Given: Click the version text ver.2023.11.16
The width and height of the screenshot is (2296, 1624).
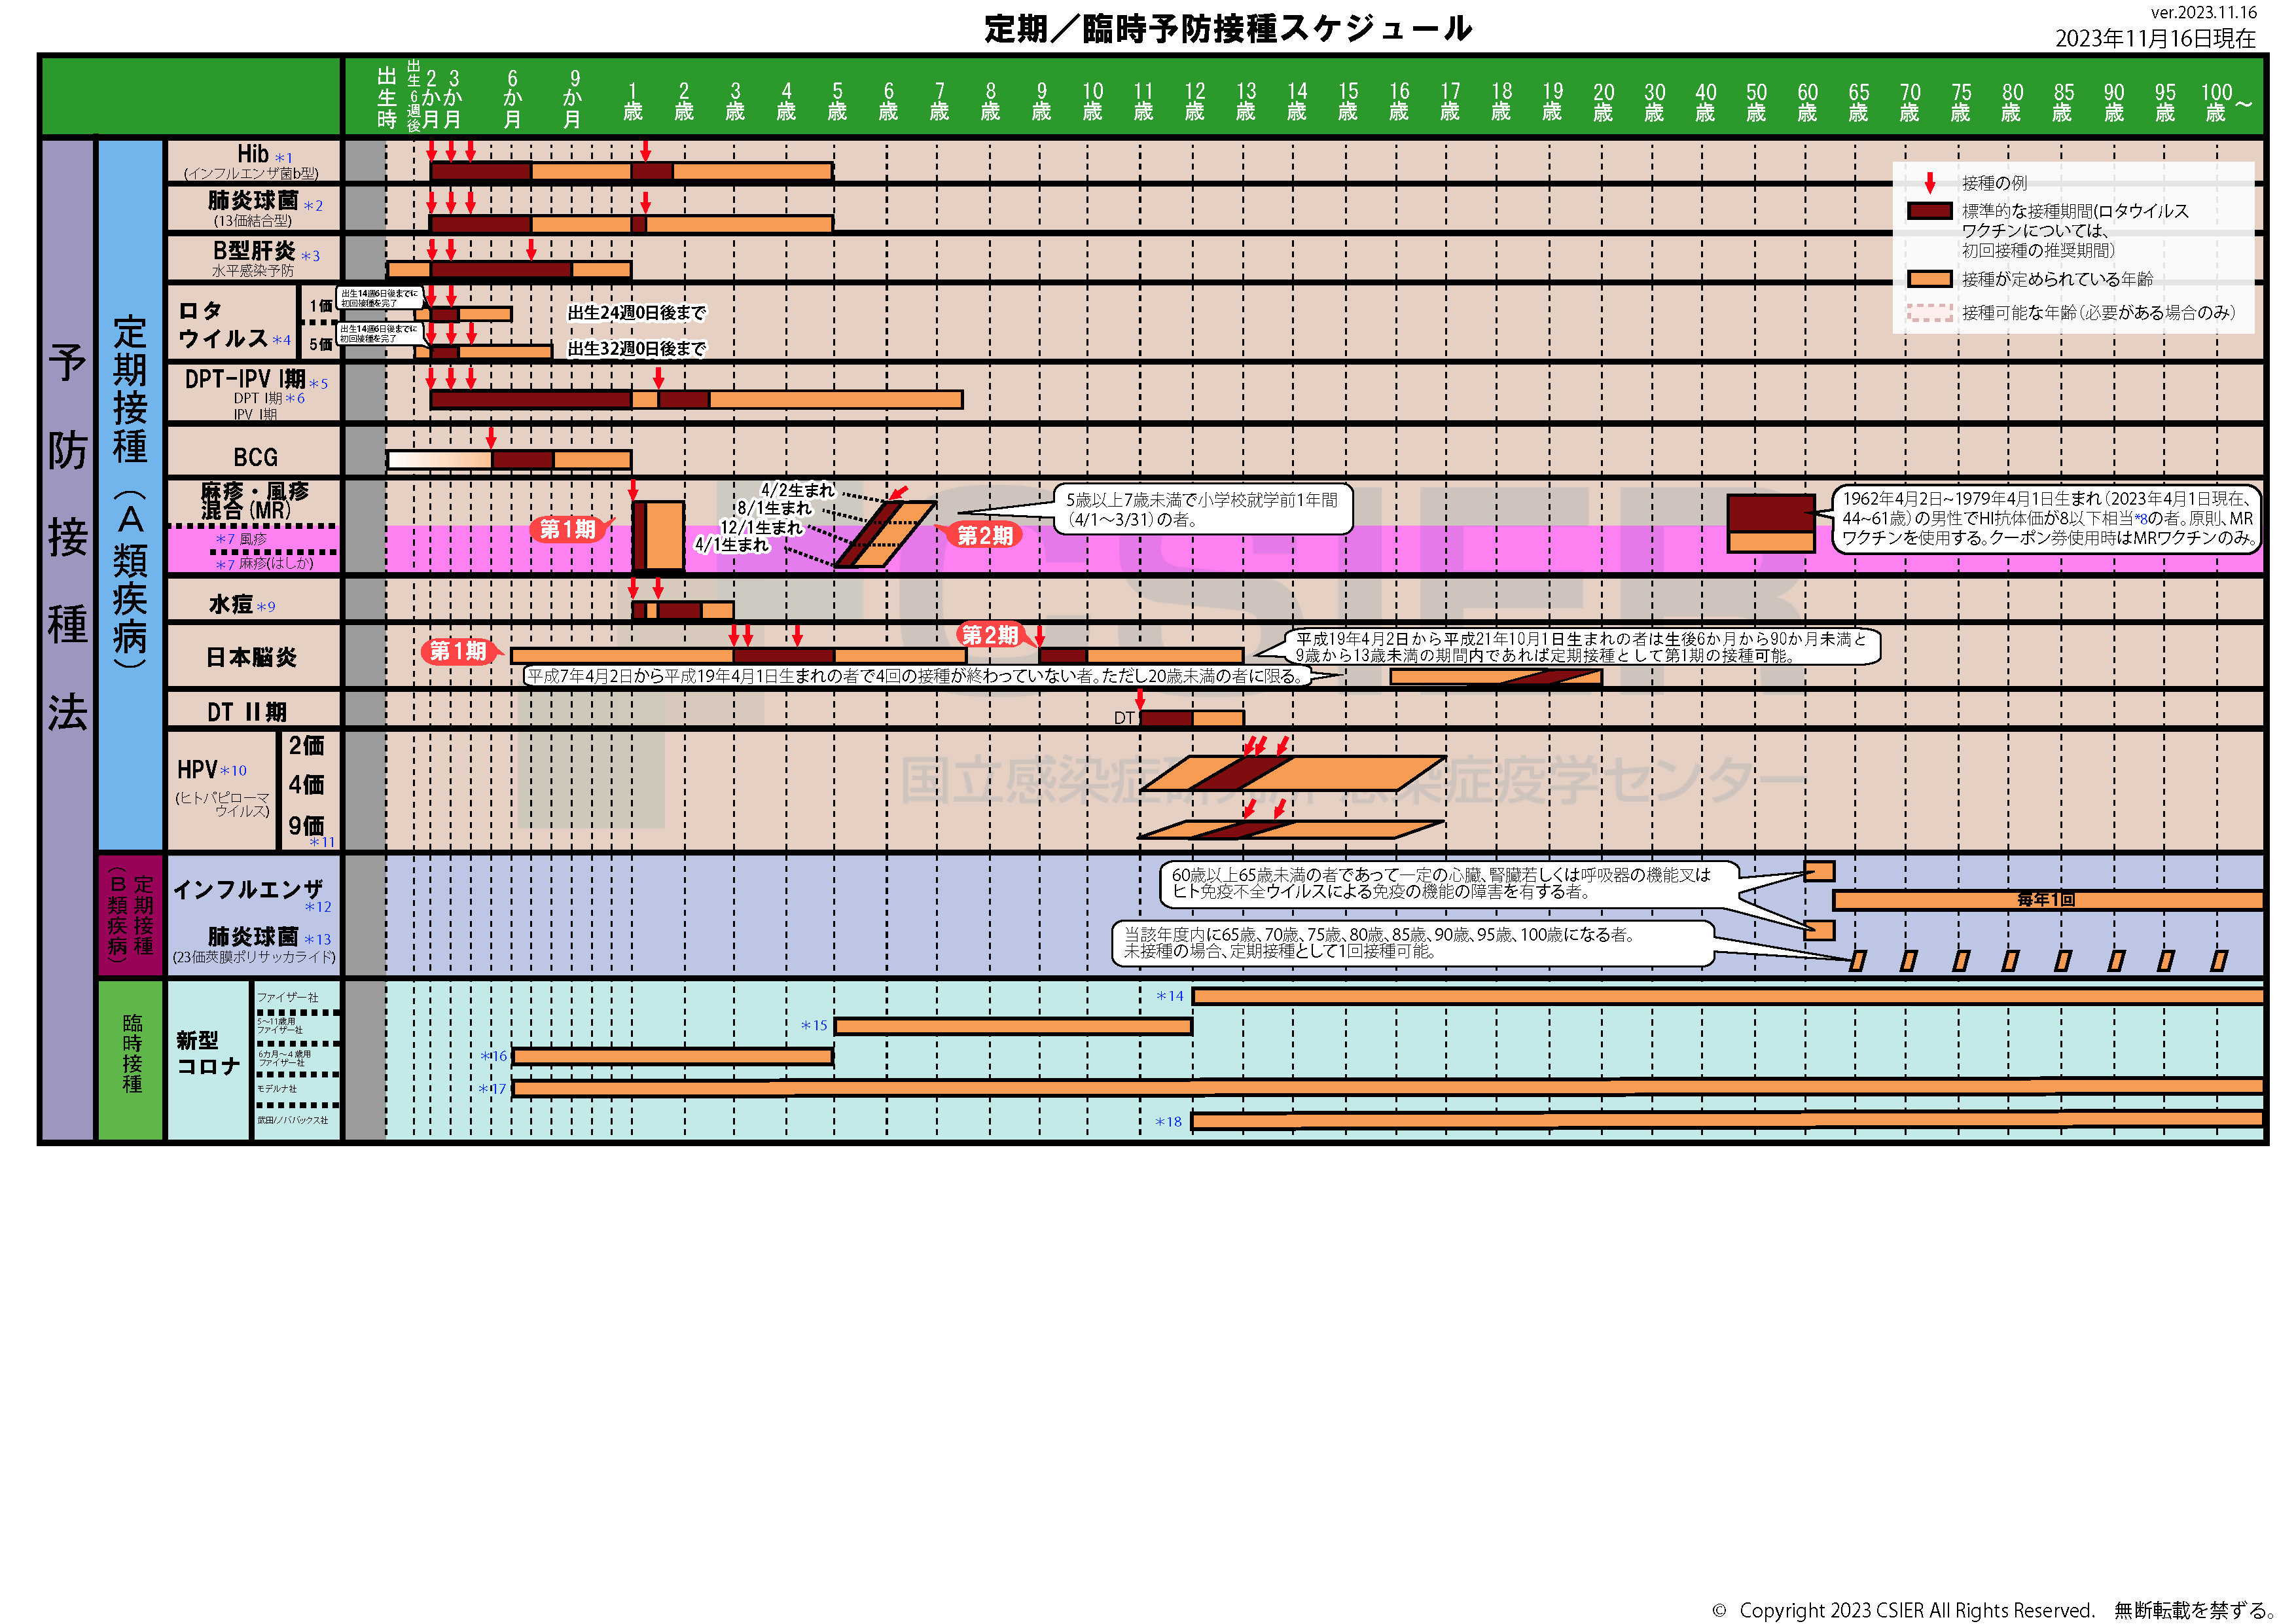Looking at the screenshot, I should click(2203, 12).
